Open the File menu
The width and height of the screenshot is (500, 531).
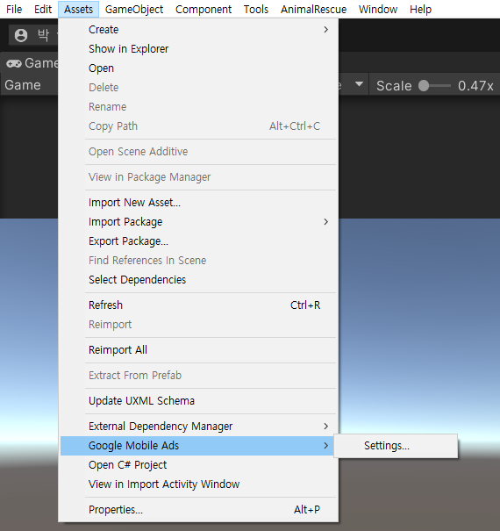pyautogui.click(x=14, y=9)
